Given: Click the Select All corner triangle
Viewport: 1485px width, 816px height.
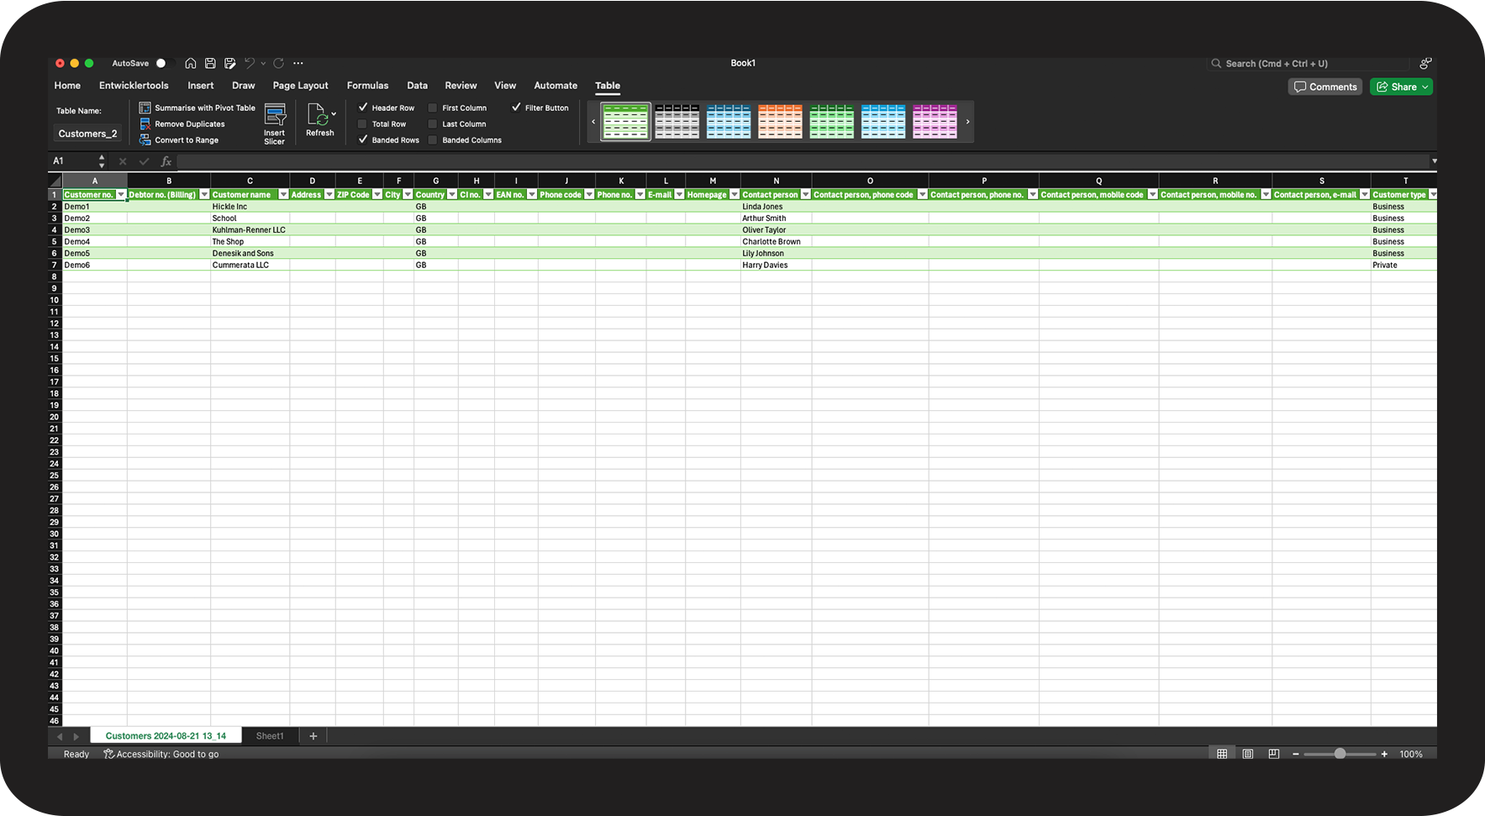Looking at the screenshot, I should pyautogui.click(x=55, y=181).
